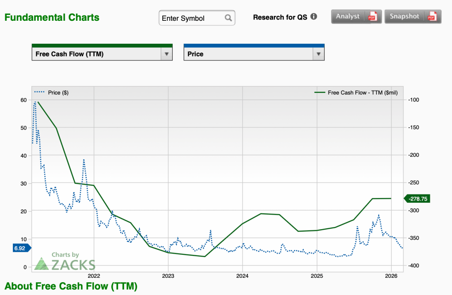Click the info icon beside Research for QS
Image resolution: width=452 pixels, height=295 pixels.
[314, 17]
